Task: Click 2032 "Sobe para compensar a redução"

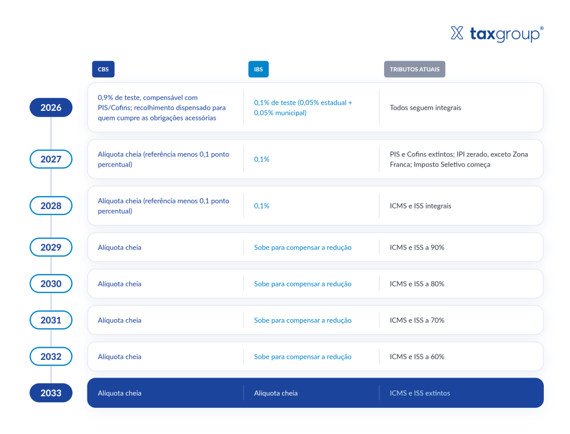Action: point(302,357)
